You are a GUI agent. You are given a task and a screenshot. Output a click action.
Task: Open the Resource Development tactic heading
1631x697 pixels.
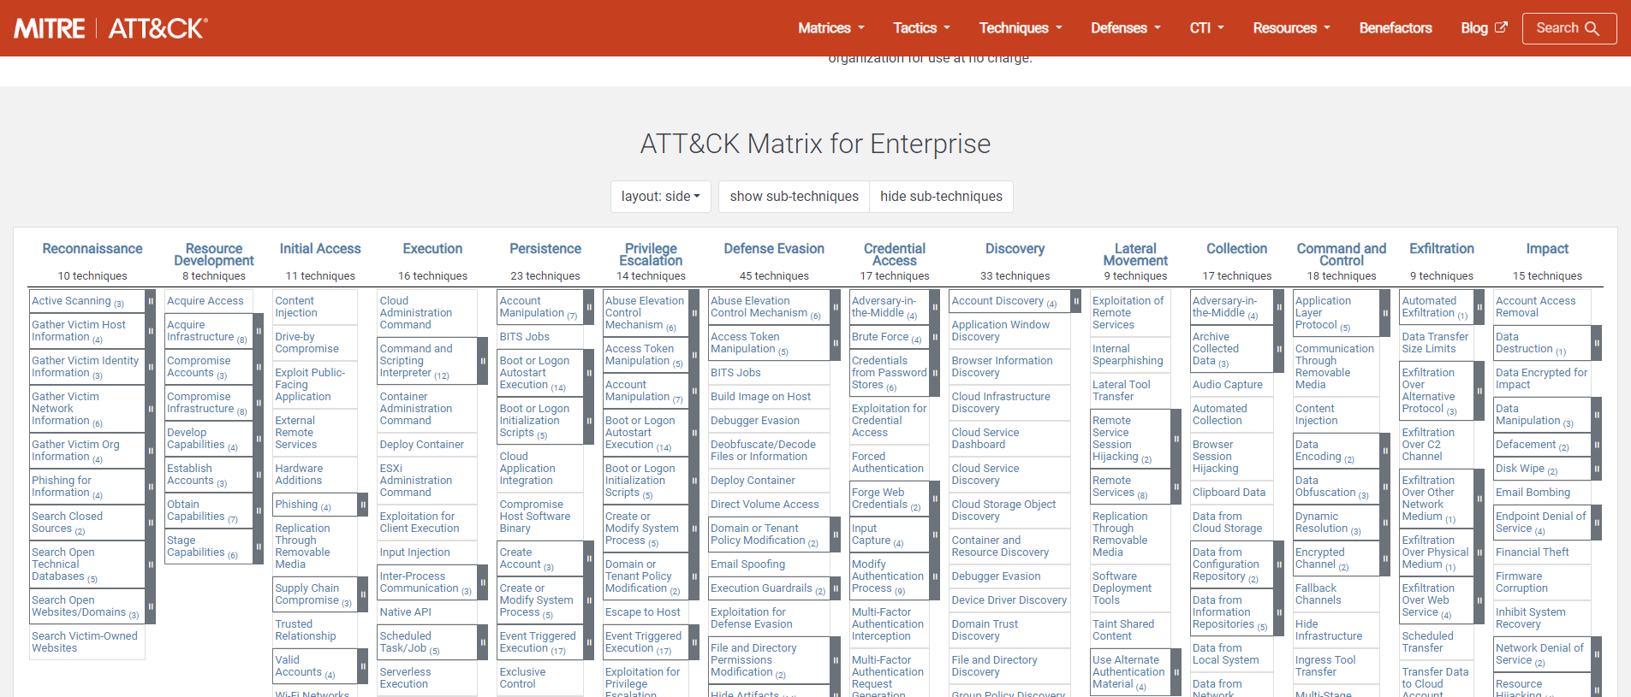coord(214,255)
